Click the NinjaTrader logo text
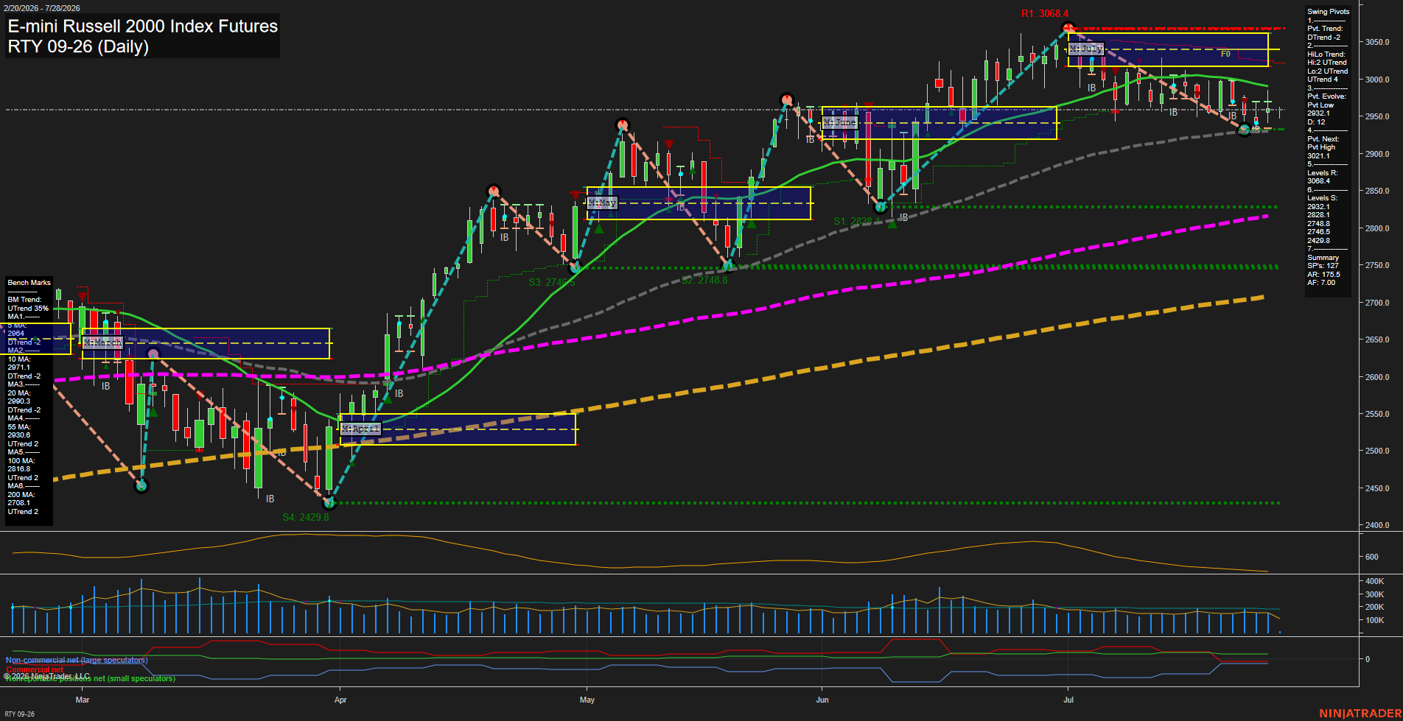1403x721 pixels. point(1360,714)
